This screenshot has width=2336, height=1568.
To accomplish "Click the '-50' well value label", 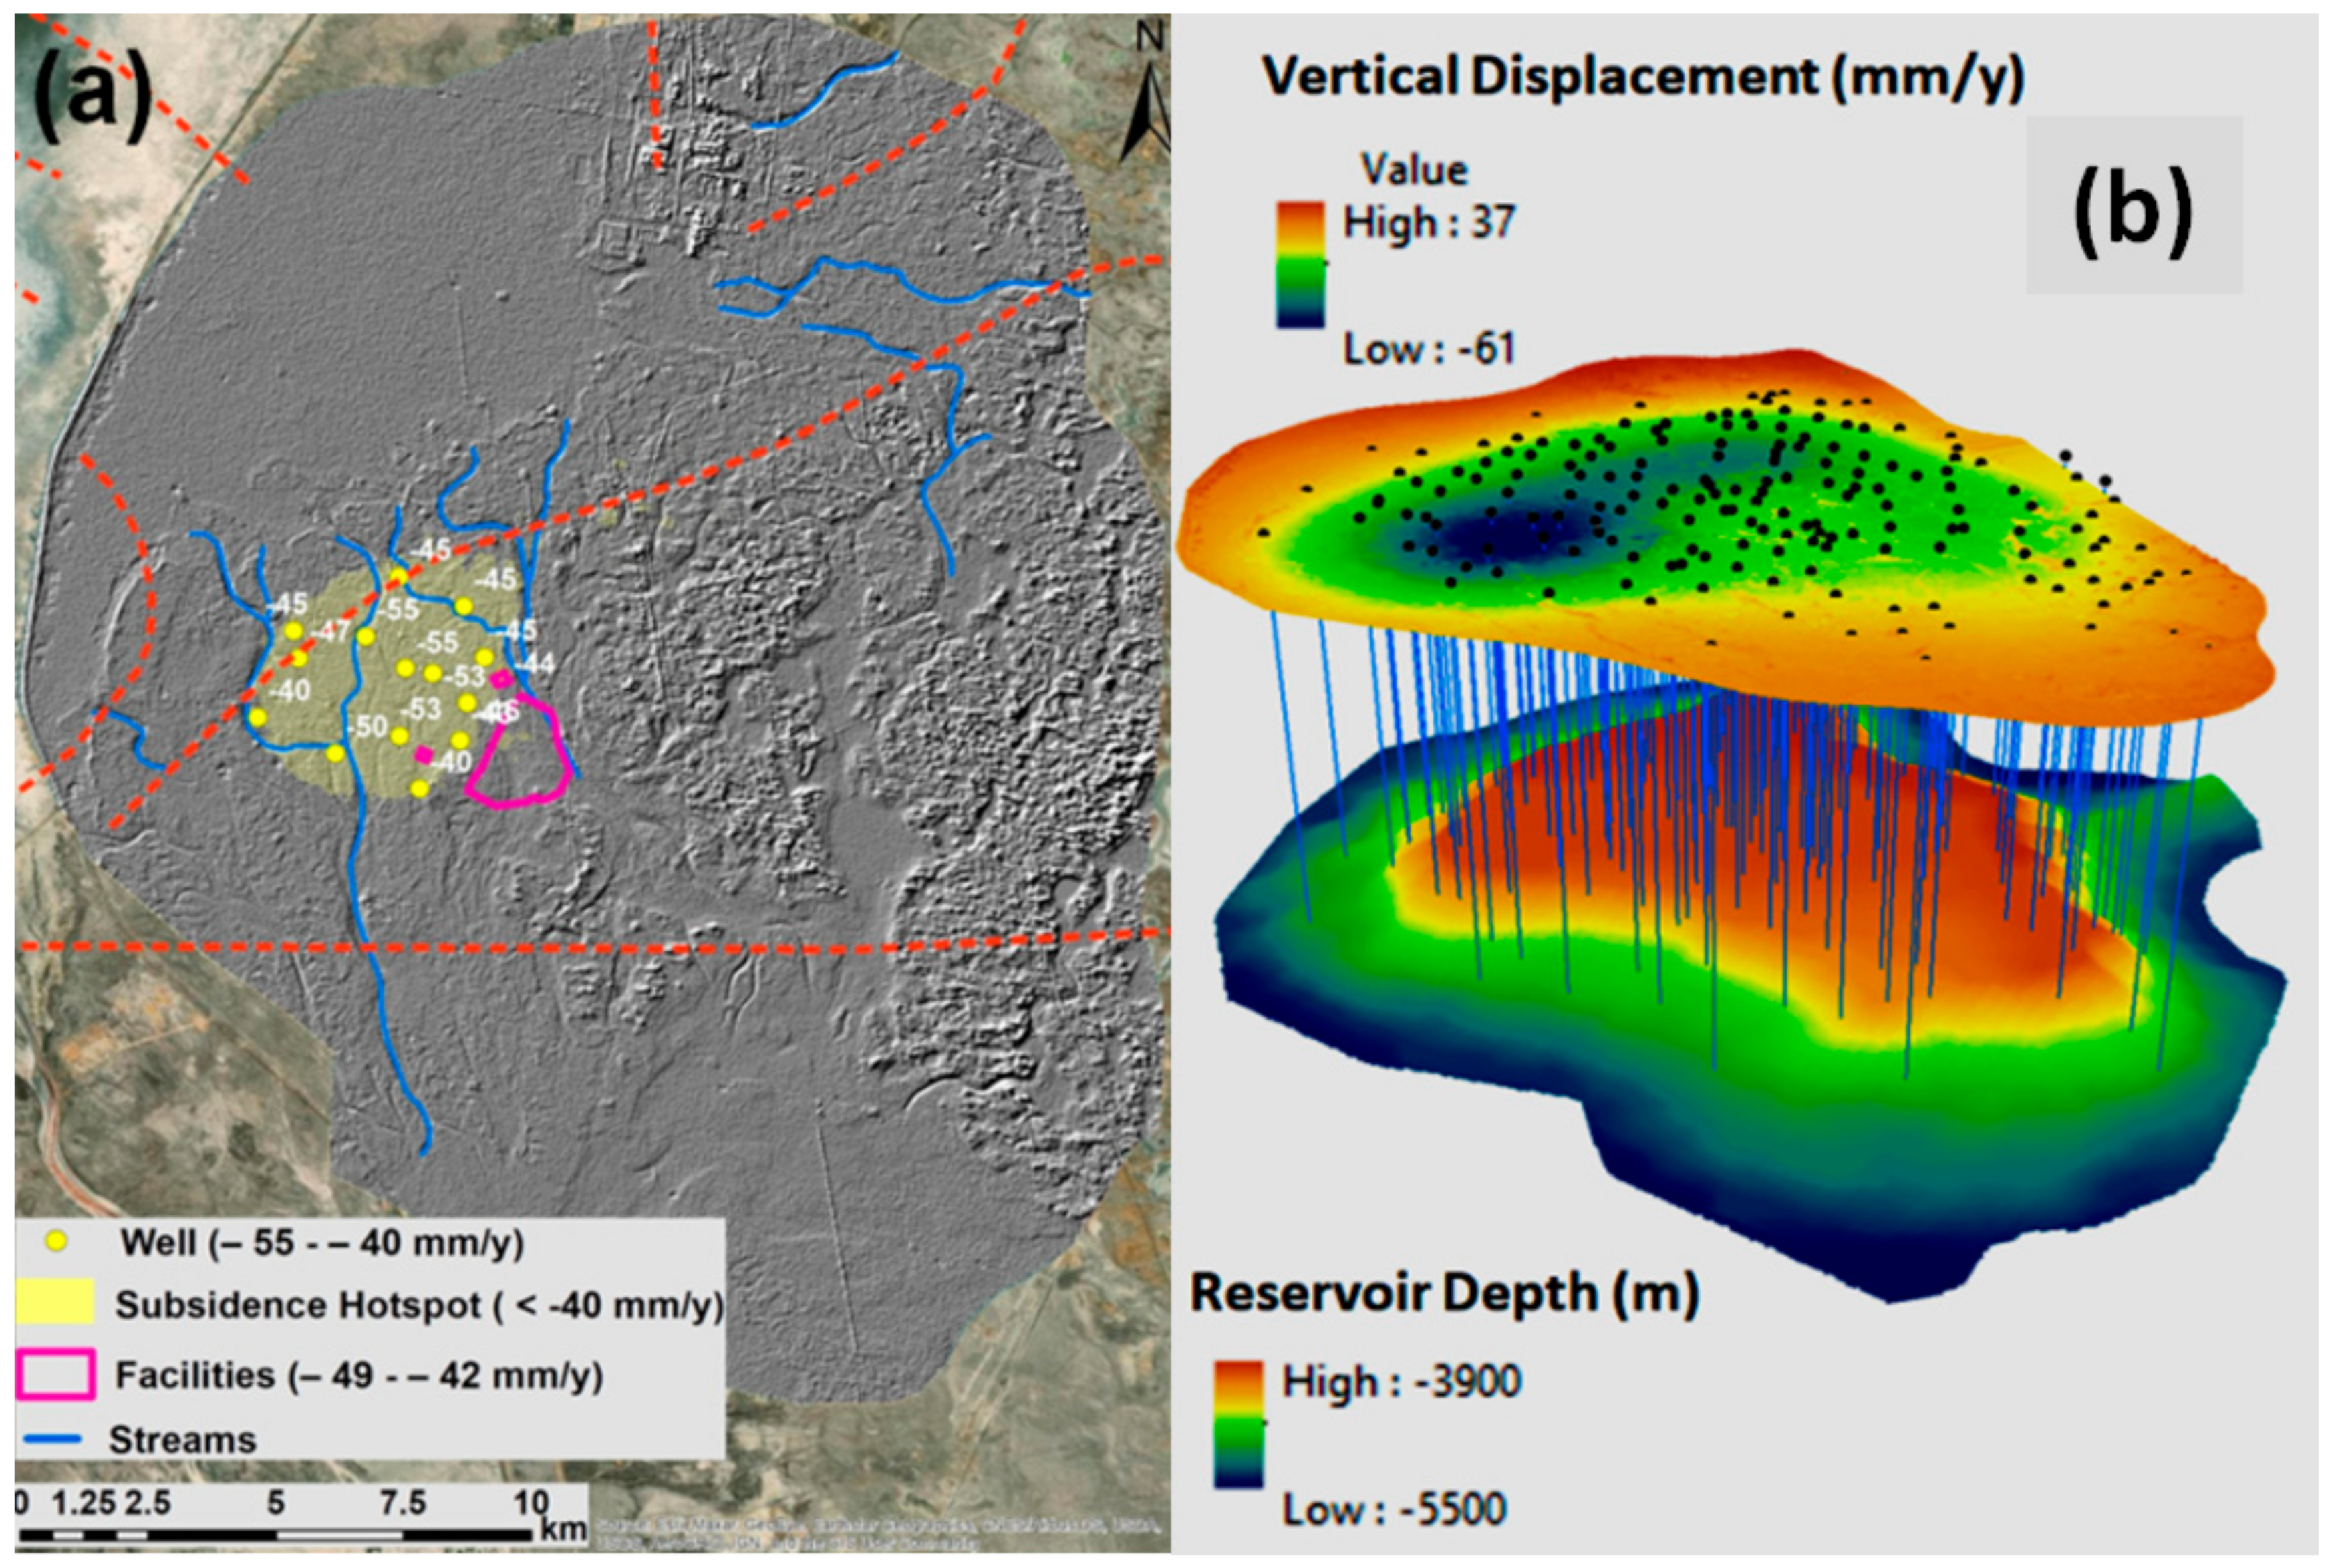I will point(366,725).
